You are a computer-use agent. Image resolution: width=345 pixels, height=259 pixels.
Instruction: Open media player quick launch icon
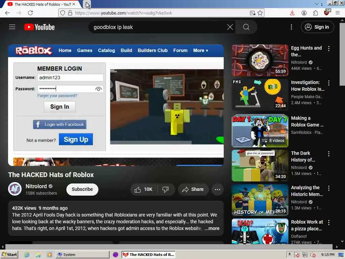pyautogui.click(x=50, y=255)
